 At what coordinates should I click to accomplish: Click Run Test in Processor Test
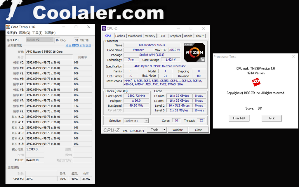click(239, 118)
